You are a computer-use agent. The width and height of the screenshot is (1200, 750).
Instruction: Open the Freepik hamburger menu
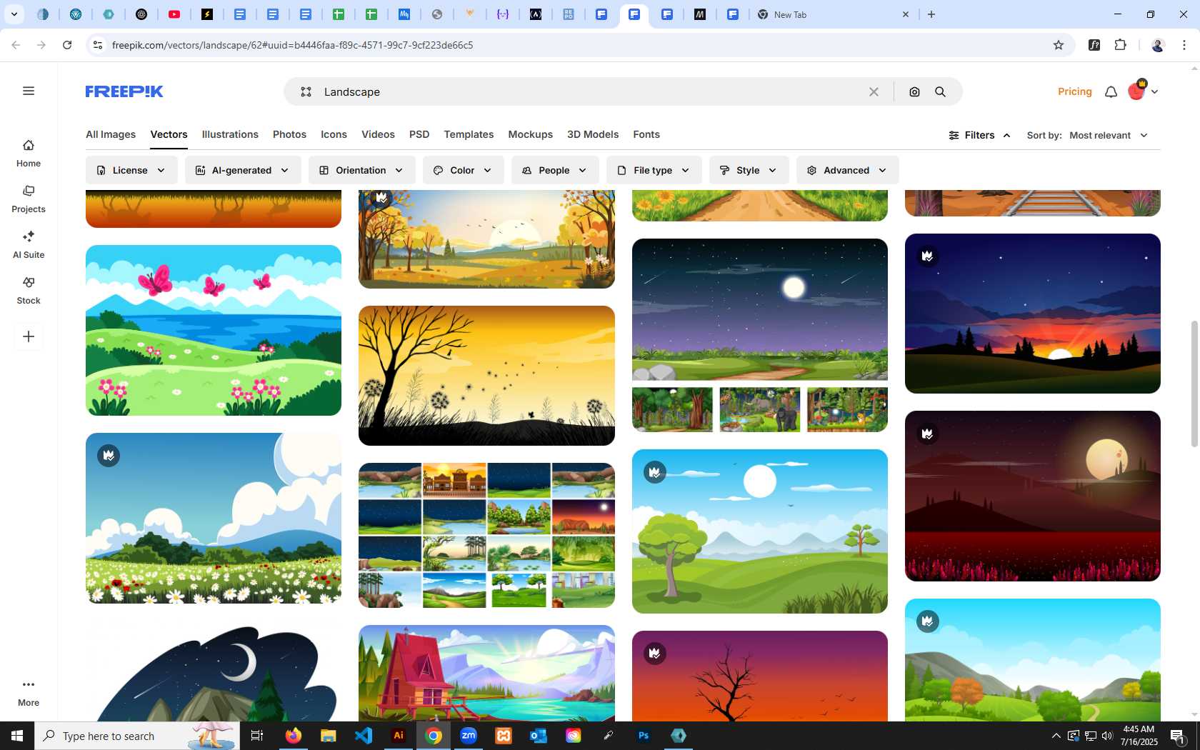click(x=29, y=91)
